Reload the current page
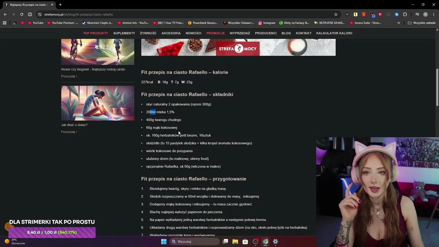The image size is (439, 247). tap(22, 14)
